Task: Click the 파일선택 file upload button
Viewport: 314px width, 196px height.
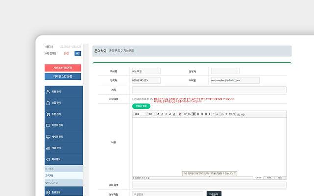Action: point(215,194)
